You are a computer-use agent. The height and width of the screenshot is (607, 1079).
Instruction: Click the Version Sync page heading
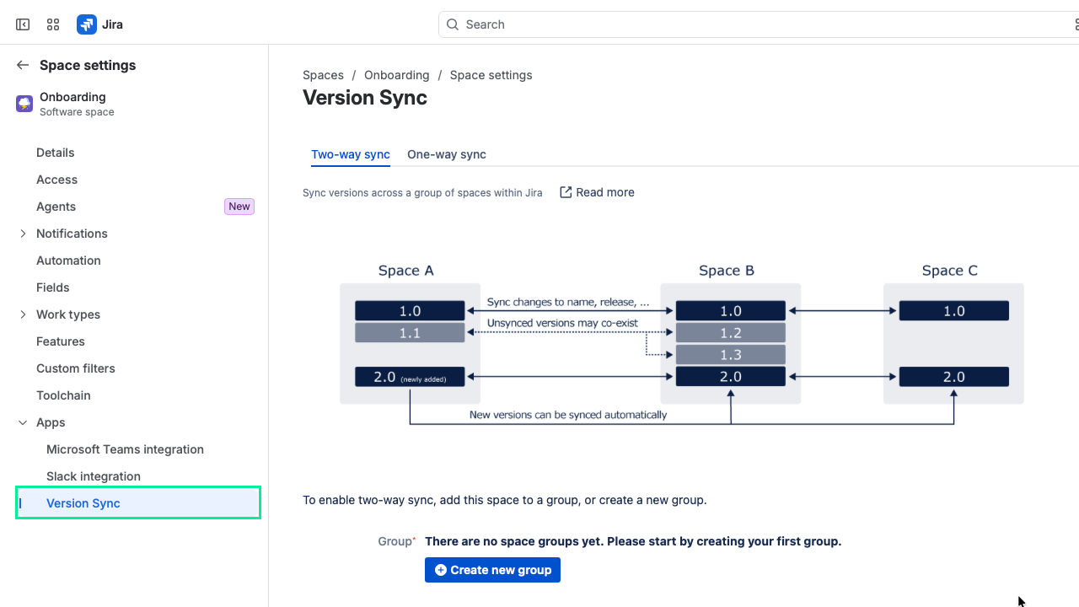365,98
